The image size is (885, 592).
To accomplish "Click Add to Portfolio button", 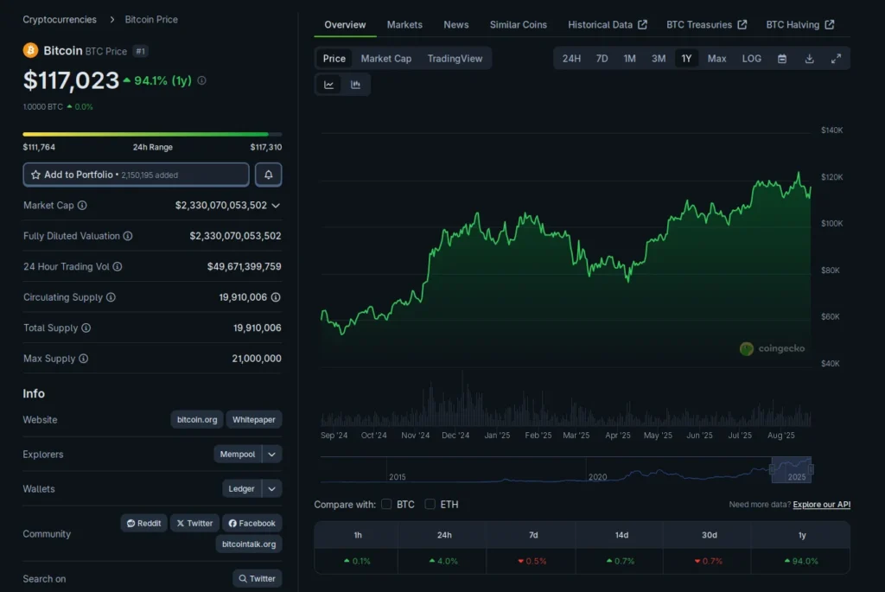I will coord(136,175).
